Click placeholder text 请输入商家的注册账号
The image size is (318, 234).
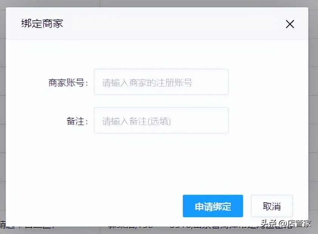pos(147,83)
